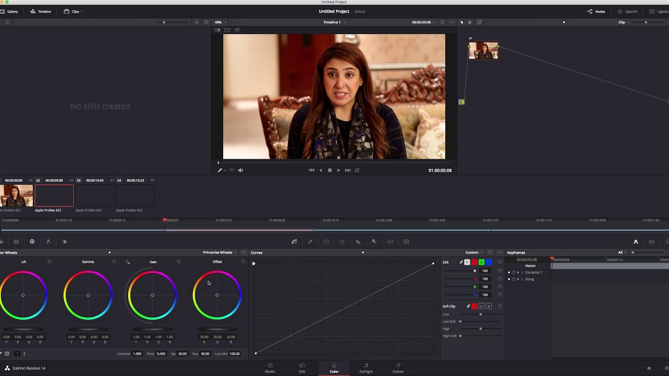Toggle the green curve Edit channel

coord(481,262)
